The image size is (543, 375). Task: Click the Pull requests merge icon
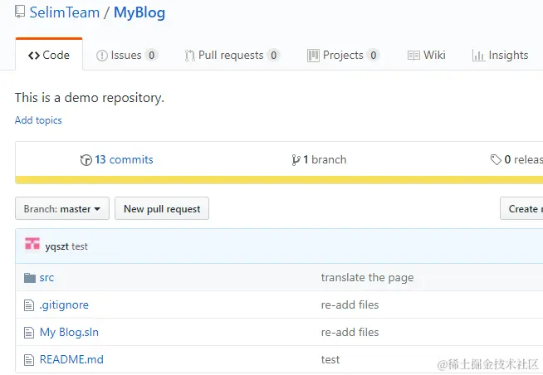click(189, 56)
